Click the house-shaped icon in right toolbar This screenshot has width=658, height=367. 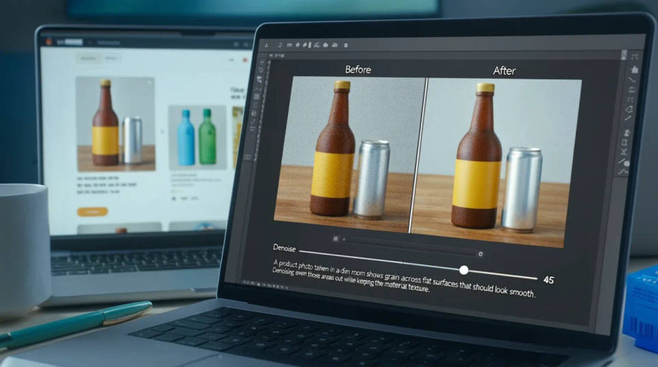point(634,69)
